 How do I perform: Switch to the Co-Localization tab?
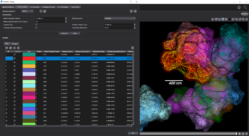(x=35, y=7)
